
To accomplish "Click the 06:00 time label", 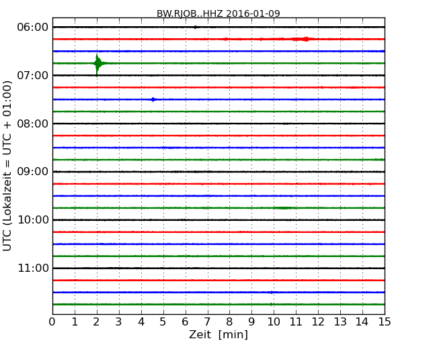I will click(x=33, y=28).
